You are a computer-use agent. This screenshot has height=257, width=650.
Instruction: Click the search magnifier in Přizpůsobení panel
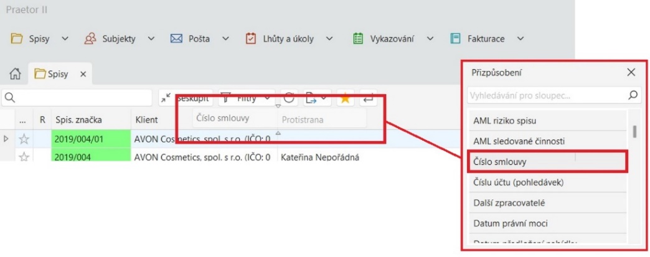633,96
